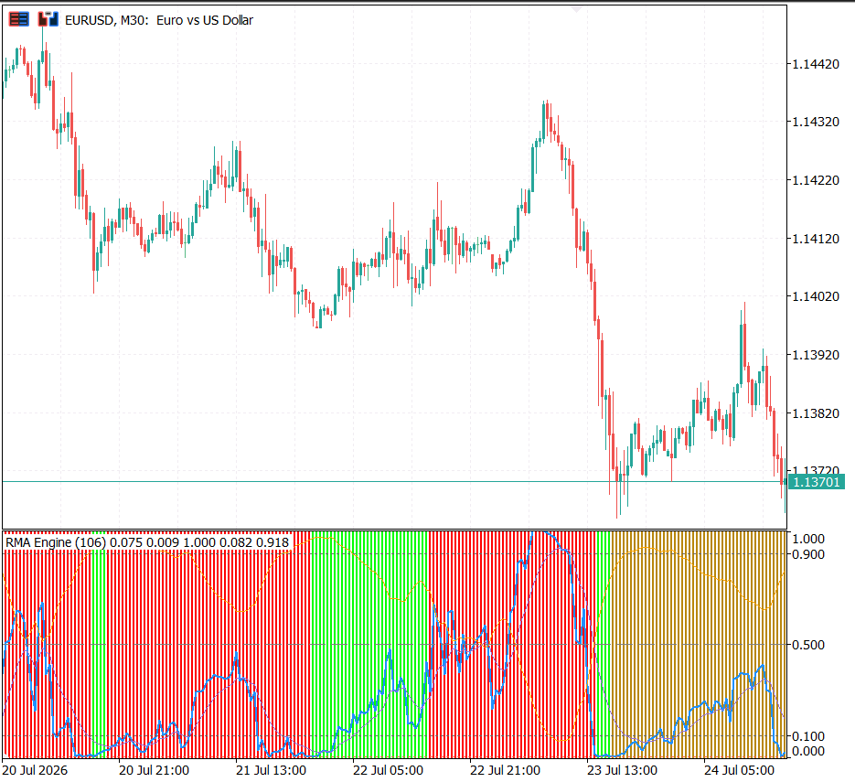This screenshot has height=782, width=855.
Task: Click the 1.14320 price scale label
Action: click(815, 122)
